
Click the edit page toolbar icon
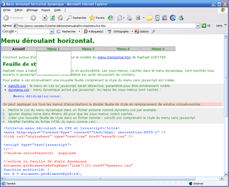click(138, 18)
